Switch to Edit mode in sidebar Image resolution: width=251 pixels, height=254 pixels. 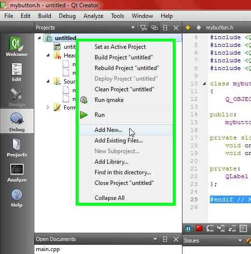[17, 72]
